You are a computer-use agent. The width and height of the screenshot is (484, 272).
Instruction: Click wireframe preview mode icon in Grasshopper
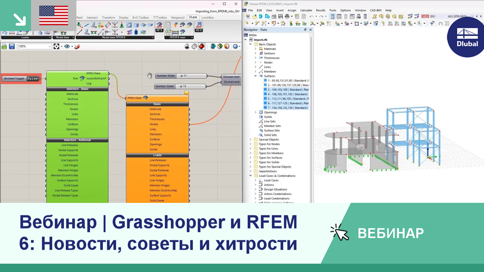tap(194, 46)
